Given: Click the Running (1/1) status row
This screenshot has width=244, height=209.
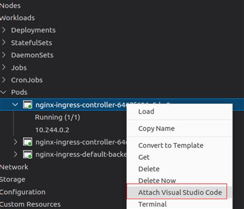Looking at the screenshot, I should click(x=58, y=118).
